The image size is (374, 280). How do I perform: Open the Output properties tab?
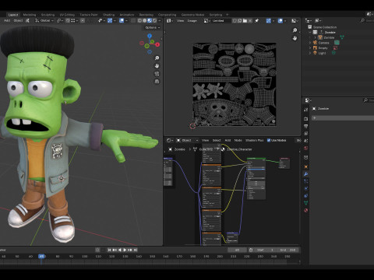(305, 126)
